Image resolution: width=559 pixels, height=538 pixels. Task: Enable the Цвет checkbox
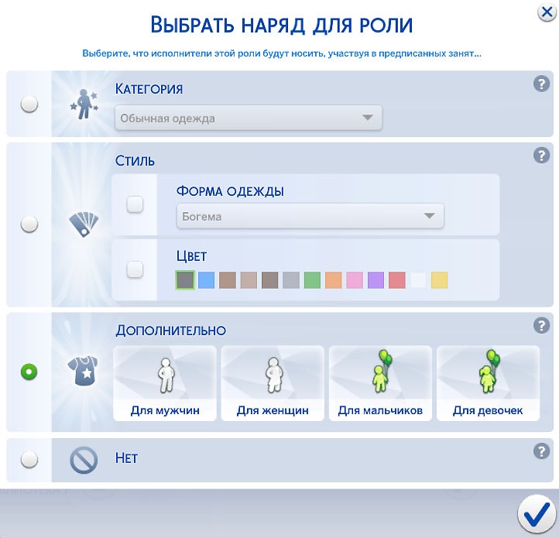[x=135, y=269]
